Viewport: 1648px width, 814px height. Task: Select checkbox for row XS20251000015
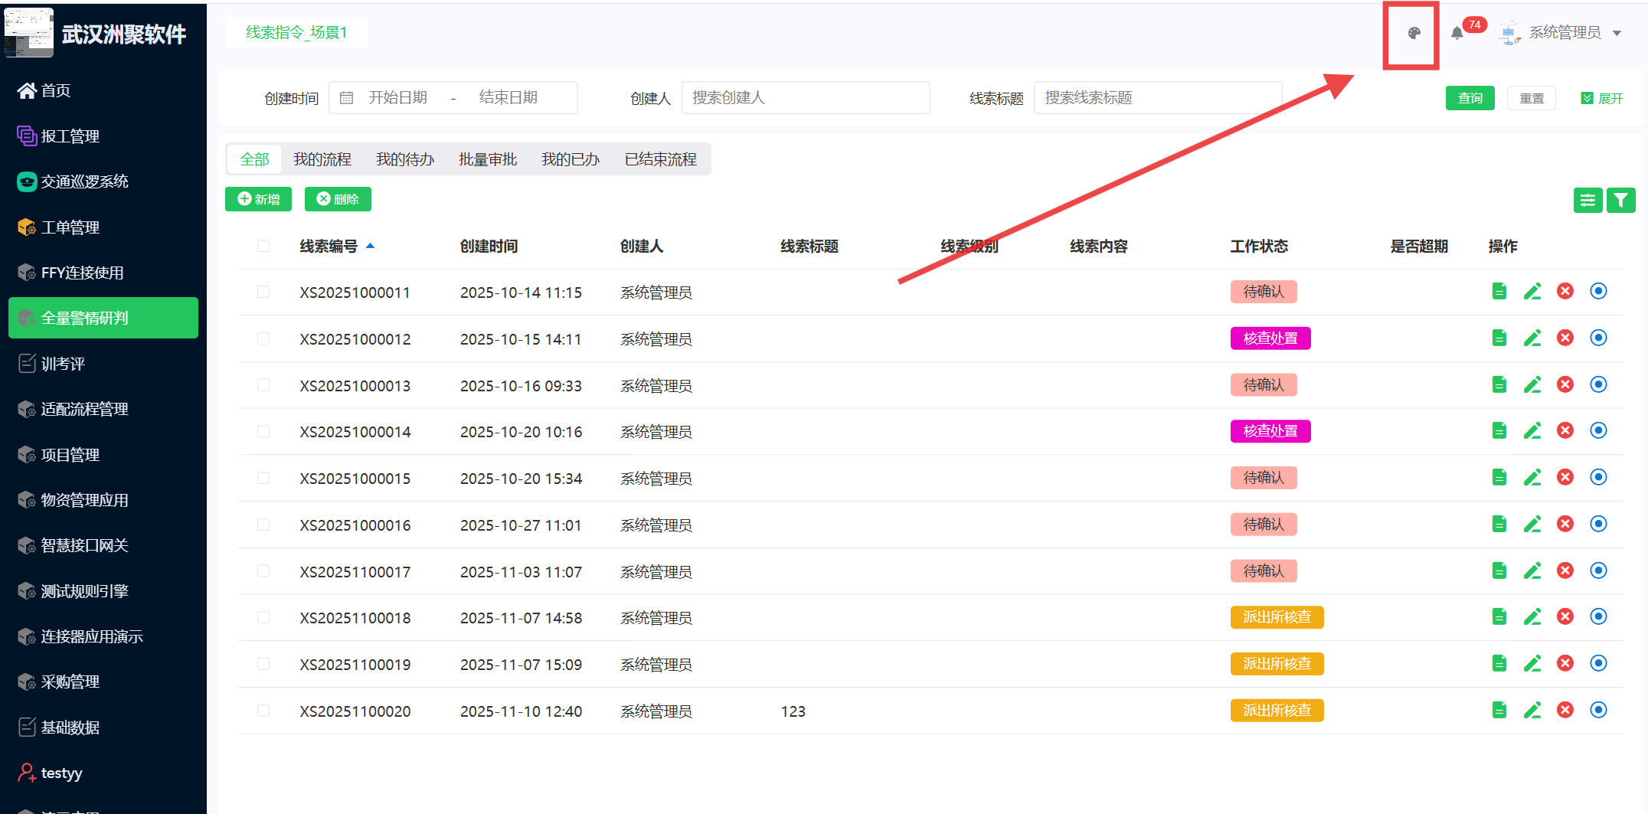(x=263, y=478)
